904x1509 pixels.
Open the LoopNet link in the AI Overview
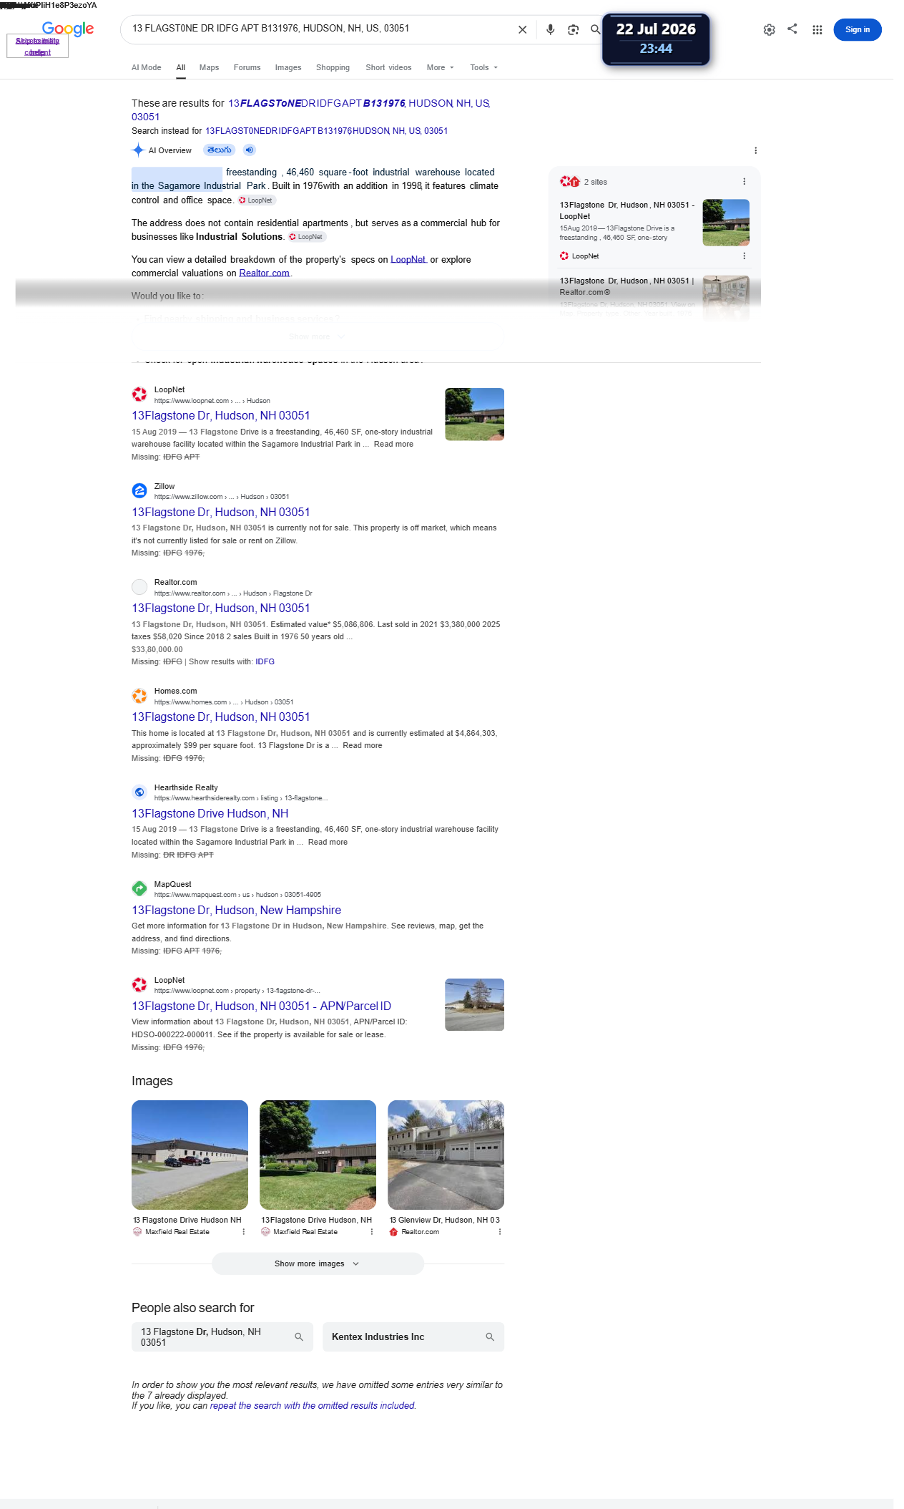[x=408, y=259]
